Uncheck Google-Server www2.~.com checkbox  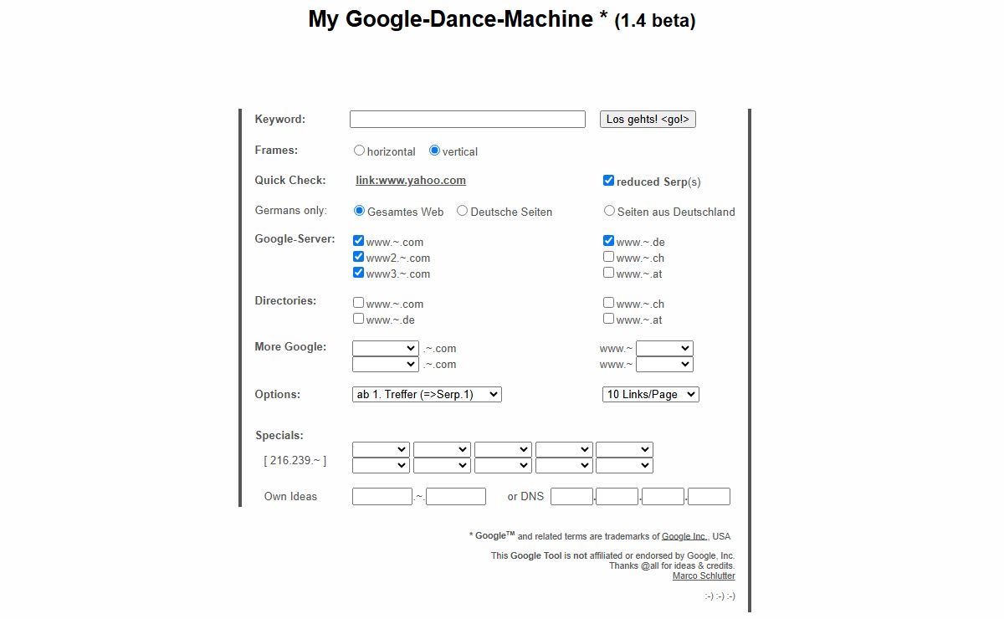[x=358, y=257]
